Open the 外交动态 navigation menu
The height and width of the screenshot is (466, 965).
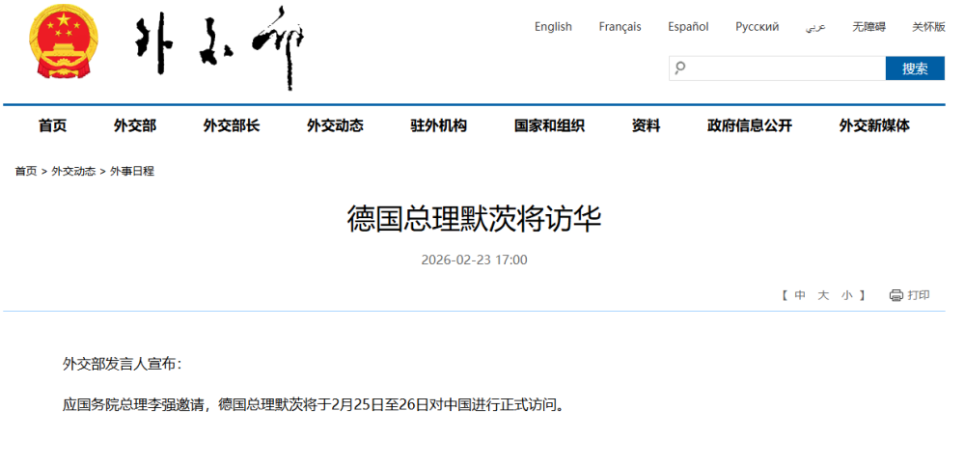[335, 125]
